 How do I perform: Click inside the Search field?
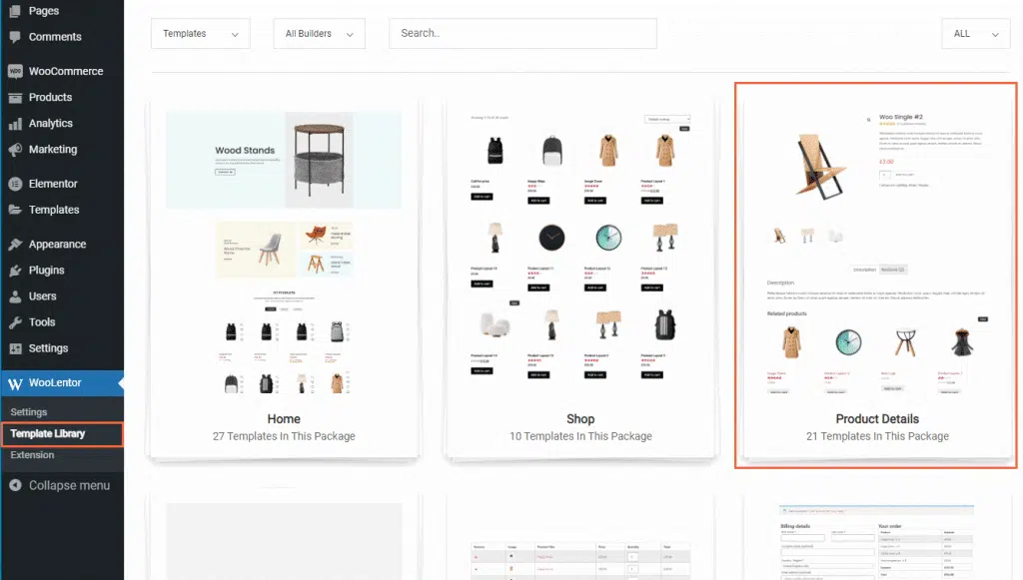point(521,33)
